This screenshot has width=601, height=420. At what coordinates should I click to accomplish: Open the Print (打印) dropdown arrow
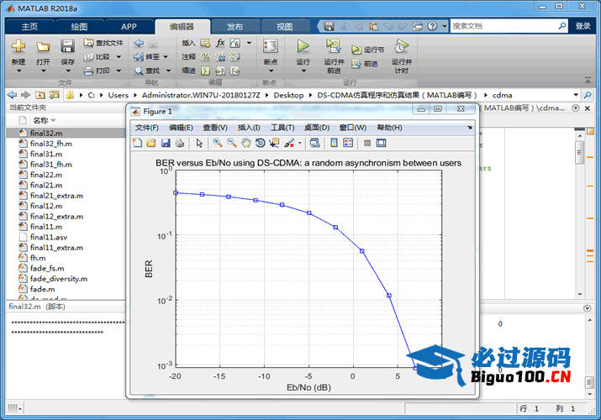tap(119, 71)
